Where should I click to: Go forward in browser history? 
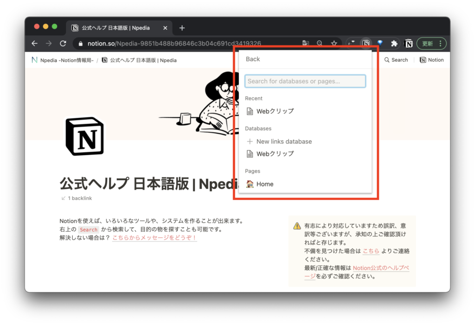tap(48, 43)
